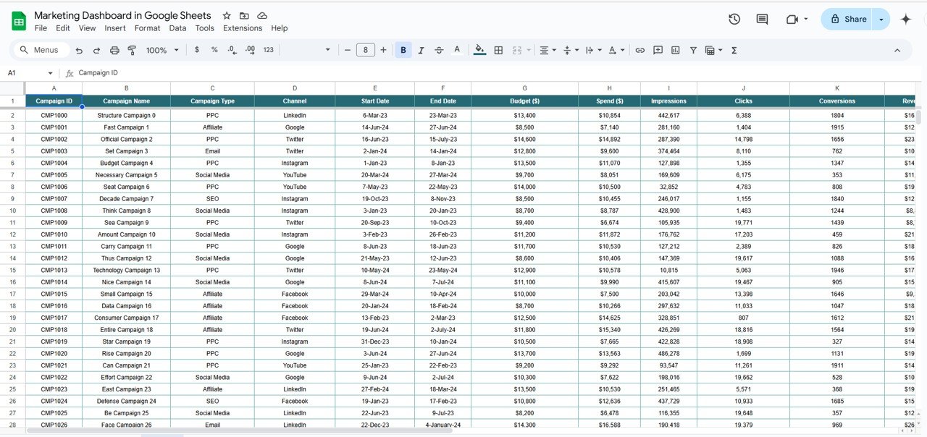927x437 pixels.
Task: Decrease font size with minus button
Action: [348, 50]
